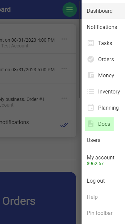Image resolution: width=125 pixels, height=224 pixels.
Task: Click the Planning calendar icon
Action: (x=91, y=107)
